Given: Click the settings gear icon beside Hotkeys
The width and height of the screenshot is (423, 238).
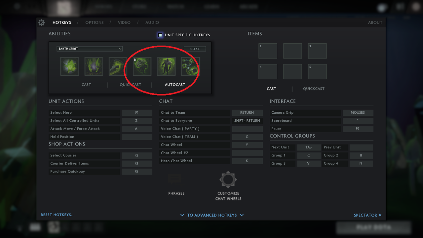Looking at the screenshot, I should pyautogui.click(x=42, y=22).
